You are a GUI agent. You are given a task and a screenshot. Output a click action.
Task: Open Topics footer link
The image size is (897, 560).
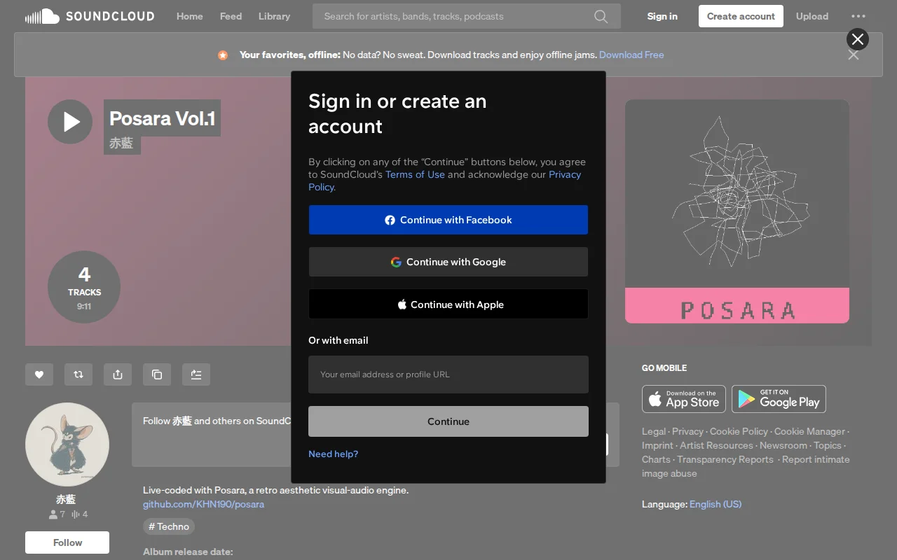[x=828, y=445]
